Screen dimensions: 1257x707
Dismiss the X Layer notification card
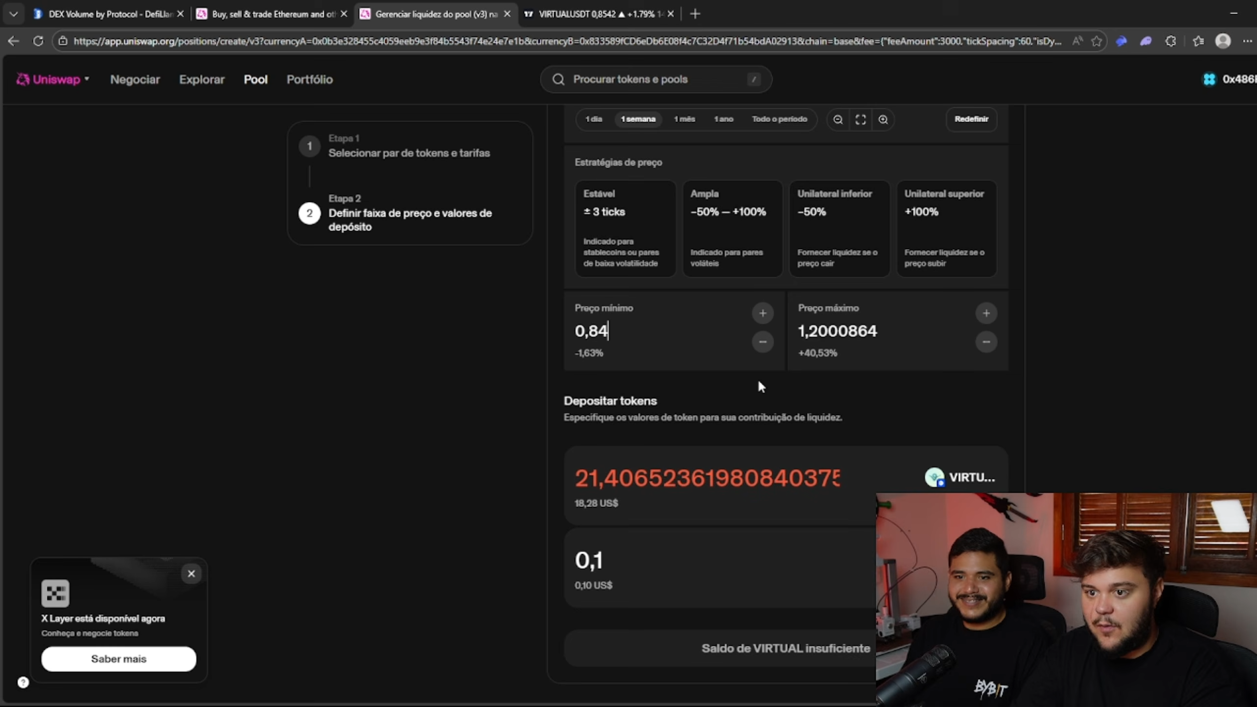[x=191, y=573]
